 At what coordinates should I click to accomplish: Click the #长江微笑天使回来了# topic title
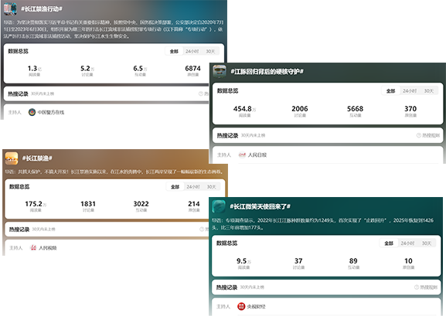[260, 206]
